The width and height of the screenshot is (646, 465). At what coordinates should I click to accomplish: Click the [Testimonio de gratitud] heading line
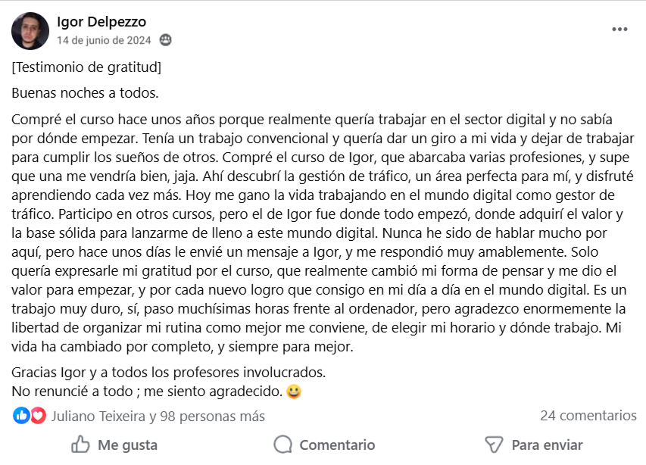click(x=87, y=67)
